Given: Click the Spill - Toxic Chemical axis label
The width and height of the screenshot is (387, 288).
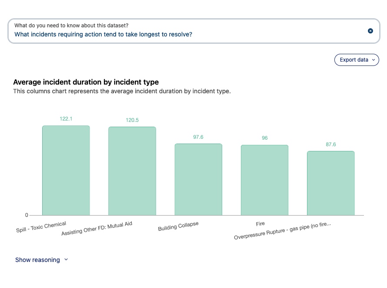Looking at the screenshot, I should pyautogui.click(x=41, y=227).
